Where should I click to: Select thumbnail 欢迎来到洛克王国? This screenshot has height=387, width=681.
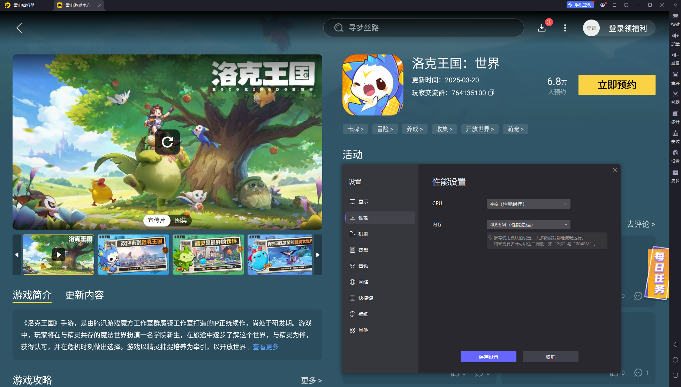pyautogui.click(x=133, y=254)
